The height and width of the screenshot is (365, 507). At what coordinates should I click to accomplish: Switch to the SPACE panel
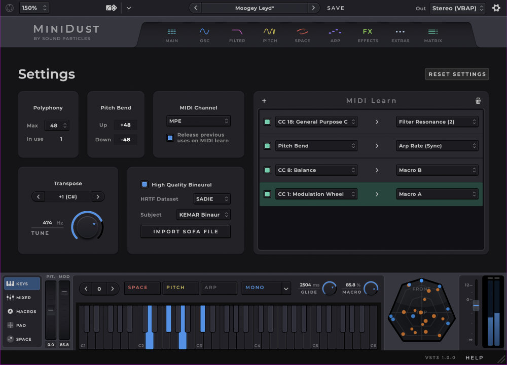click(x=302, y=34)
